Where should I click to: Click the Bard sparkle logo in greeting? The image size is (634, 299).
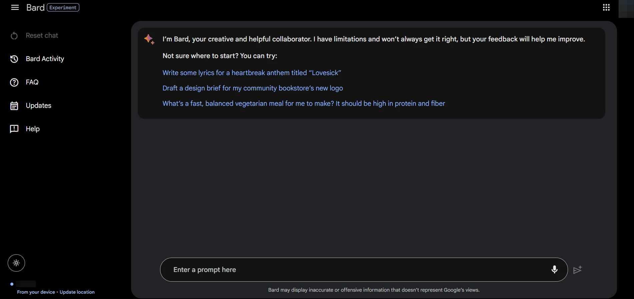(149, 39)
